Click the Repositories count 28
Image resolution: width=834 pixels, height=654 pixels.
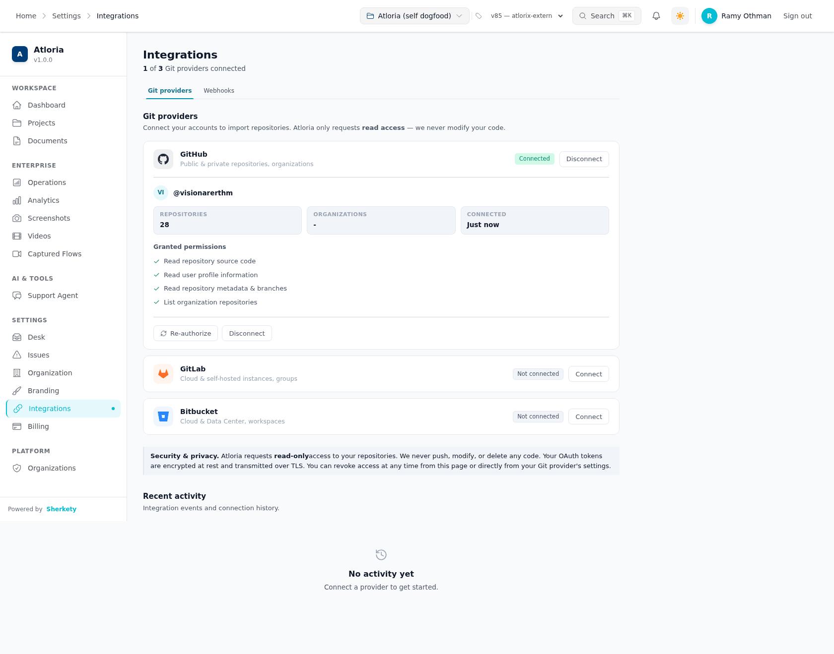[x=164, y=225]
